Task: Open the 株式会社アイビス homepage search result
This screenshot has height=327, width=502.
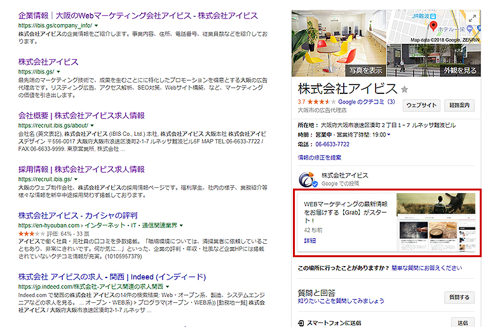Action: (48, 62)
